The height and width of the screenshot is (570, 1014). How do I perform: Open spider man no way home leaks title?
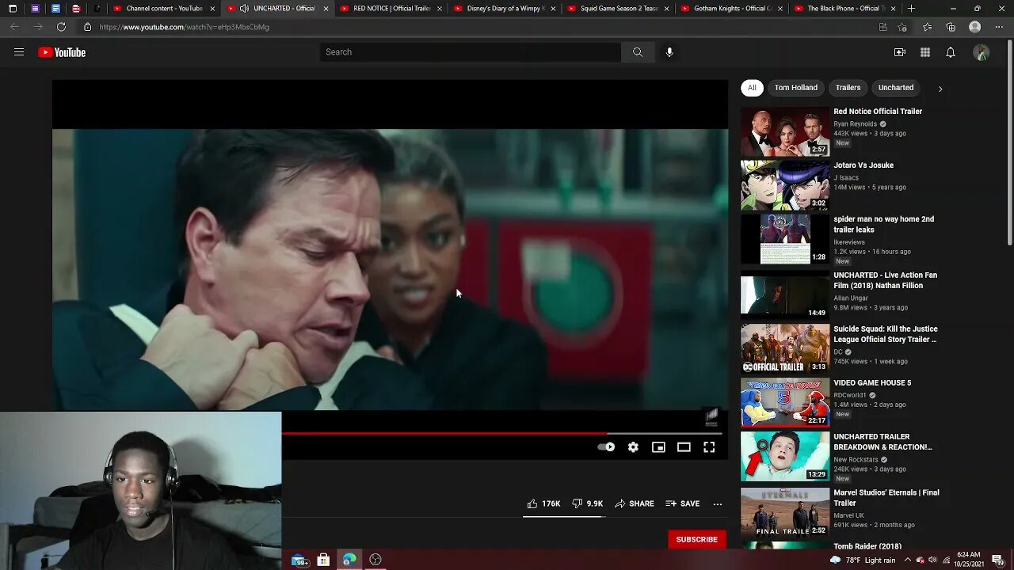coord(883,225)
